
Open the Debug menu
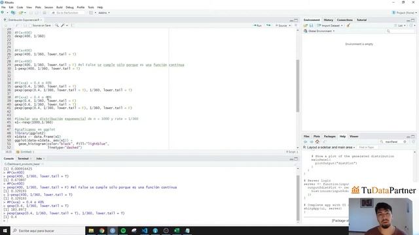click(69, 7)
